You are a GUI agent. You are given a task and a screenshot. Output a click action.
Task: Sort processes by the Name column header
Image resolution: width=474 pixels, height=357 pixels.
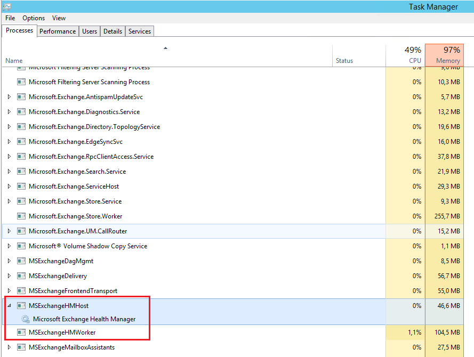167,55
